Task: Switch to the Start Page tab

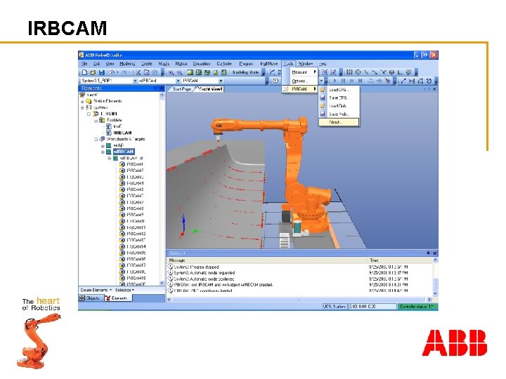Action: pos(181,89)
